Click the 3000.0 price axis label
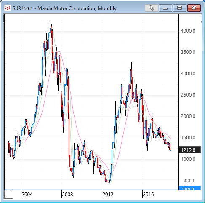205x203 pixels. [x=188, y=74]
